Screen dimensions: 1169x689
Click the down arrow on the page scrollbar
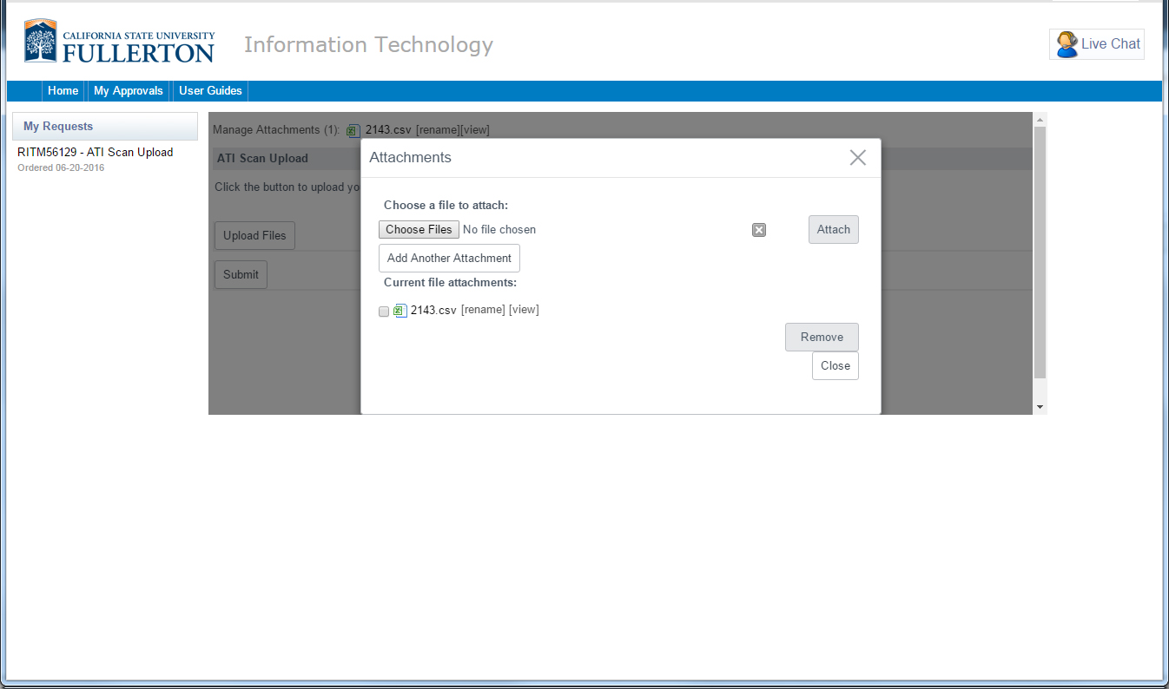1040,406
